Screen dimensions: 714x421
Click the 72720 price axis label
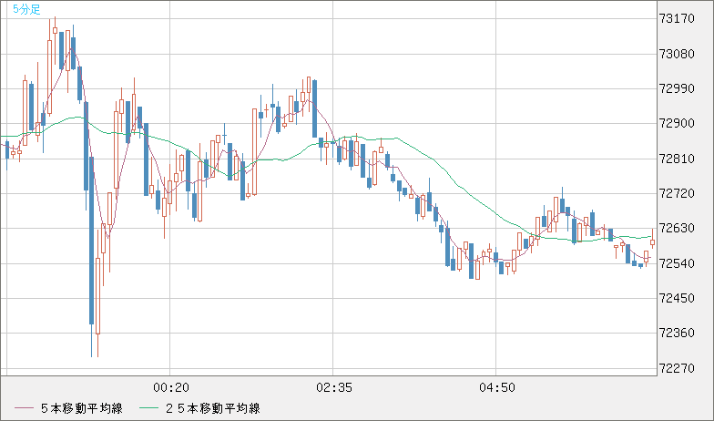coord(677,193)
